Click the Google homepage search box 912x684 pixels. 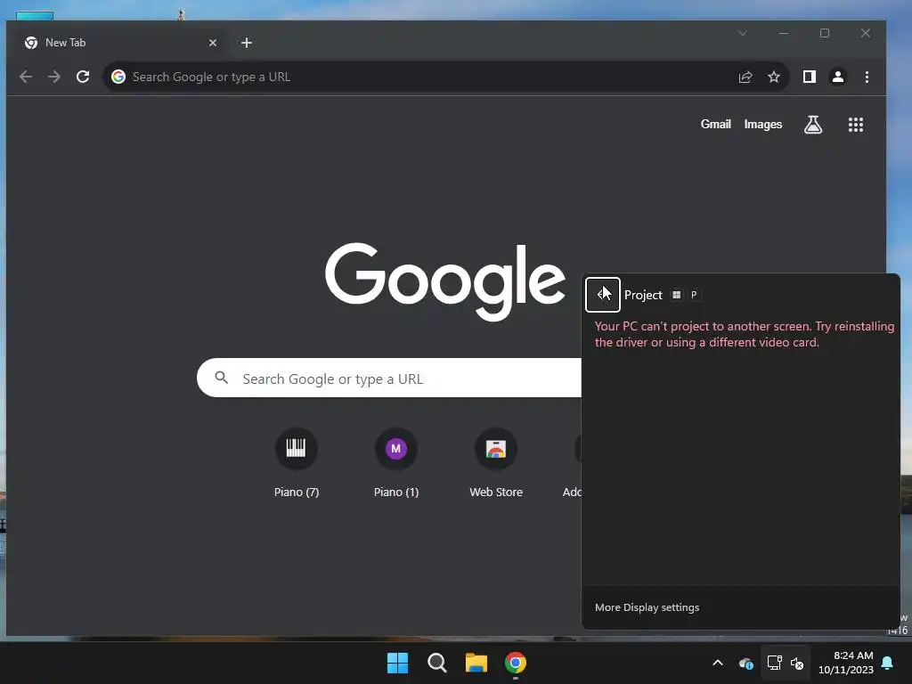(388, 378)
